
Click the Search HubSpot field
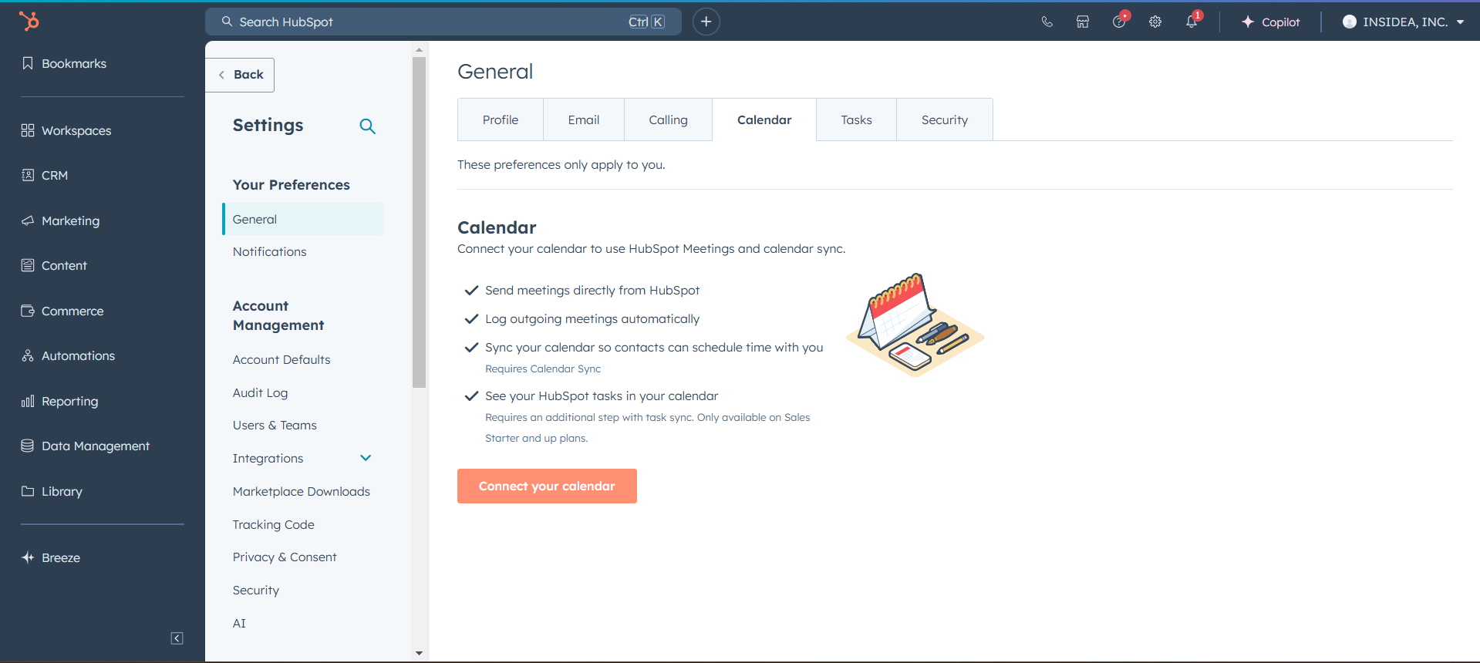coord(443,22)
